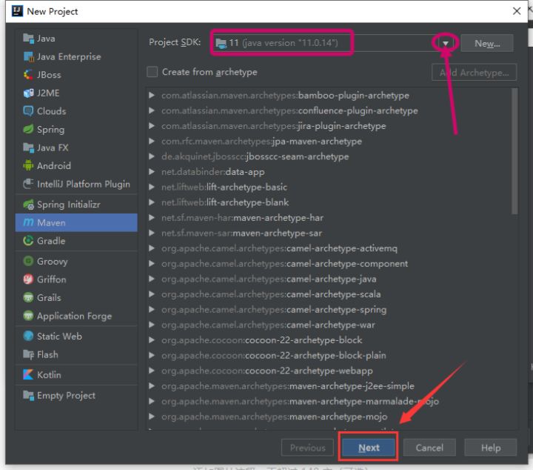This screenshot has width=533, height=470.
Task: Click the Gradle icon
Action: [28, 241]
